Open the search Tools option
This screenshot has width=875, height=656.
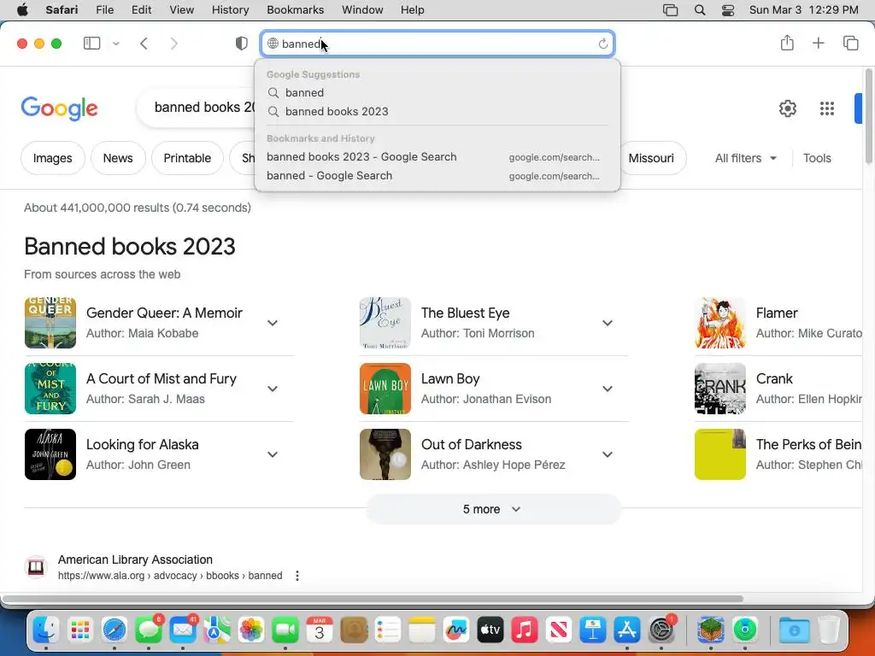pyautogui.click(x=817, y=158)
